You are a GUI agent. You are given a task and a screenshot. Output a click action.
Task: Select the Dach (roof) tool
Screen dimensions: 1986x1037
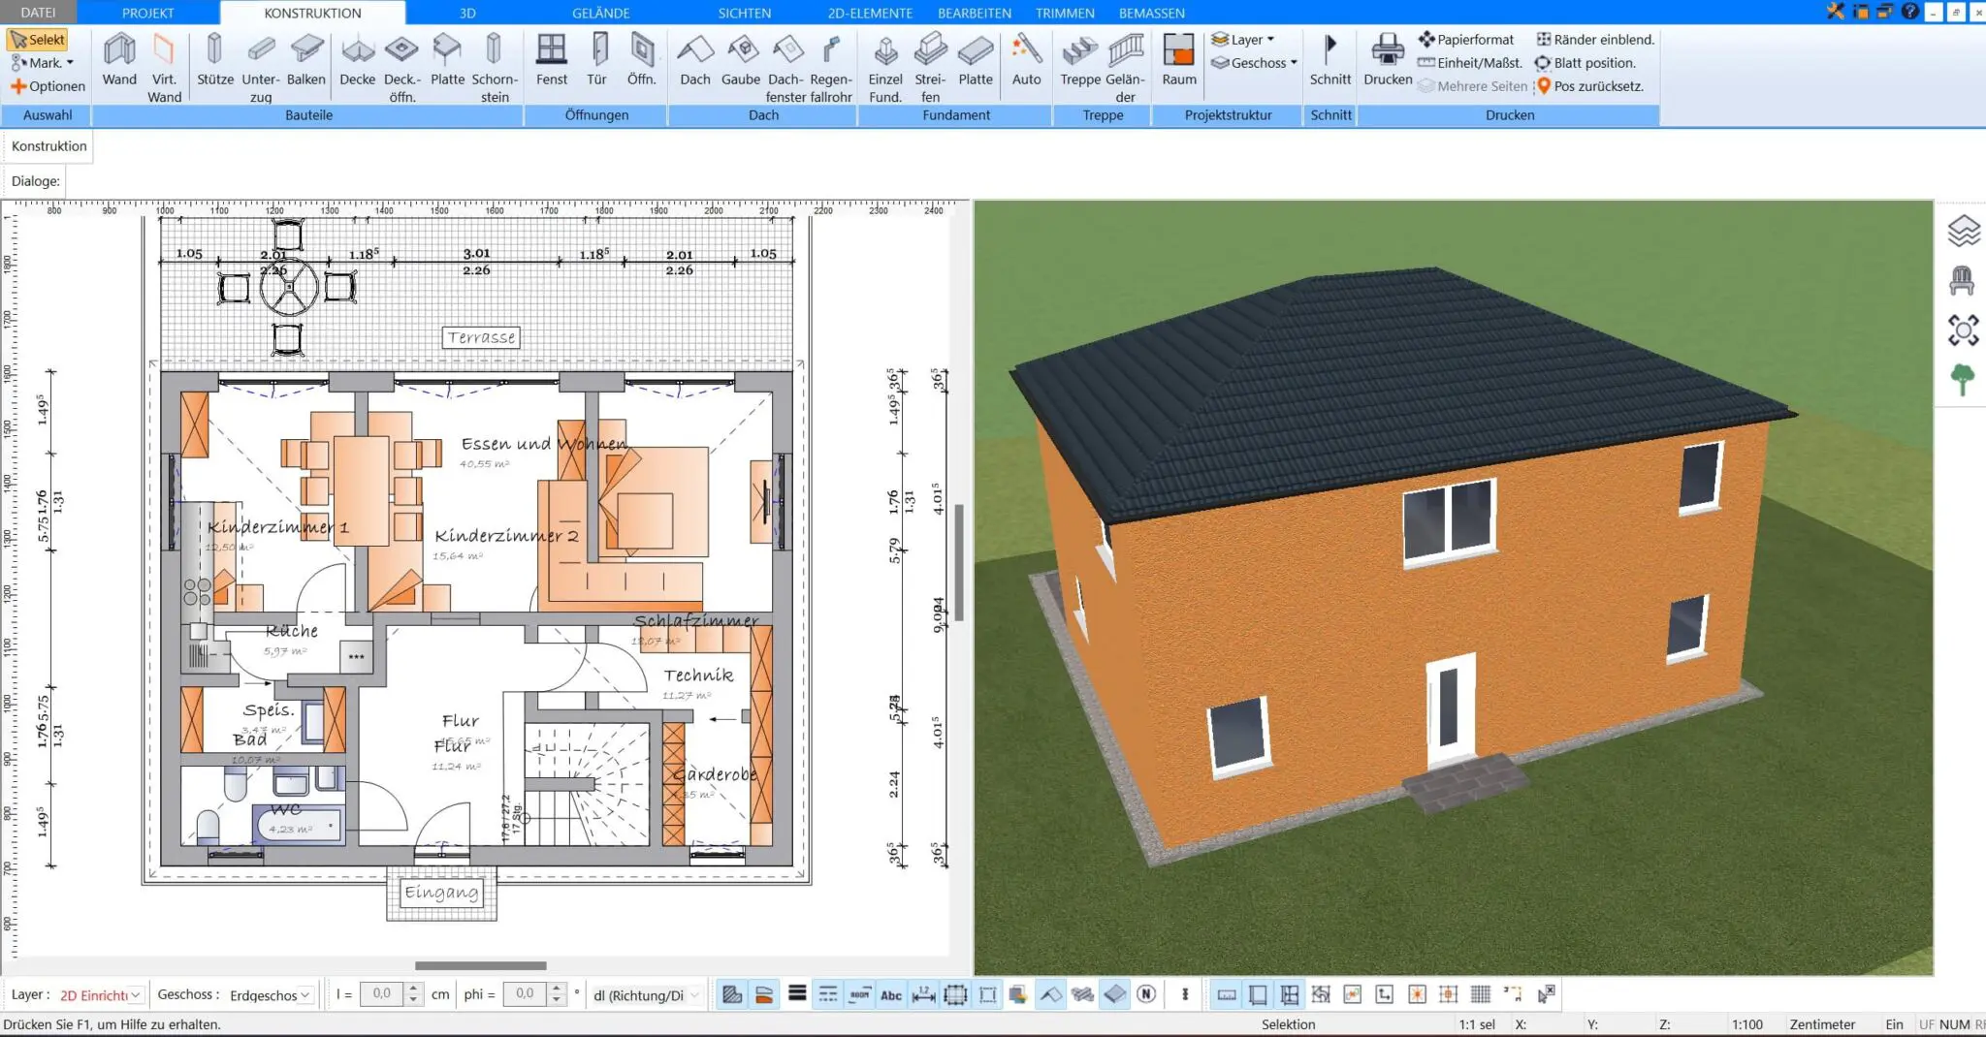tap(694, 60)
